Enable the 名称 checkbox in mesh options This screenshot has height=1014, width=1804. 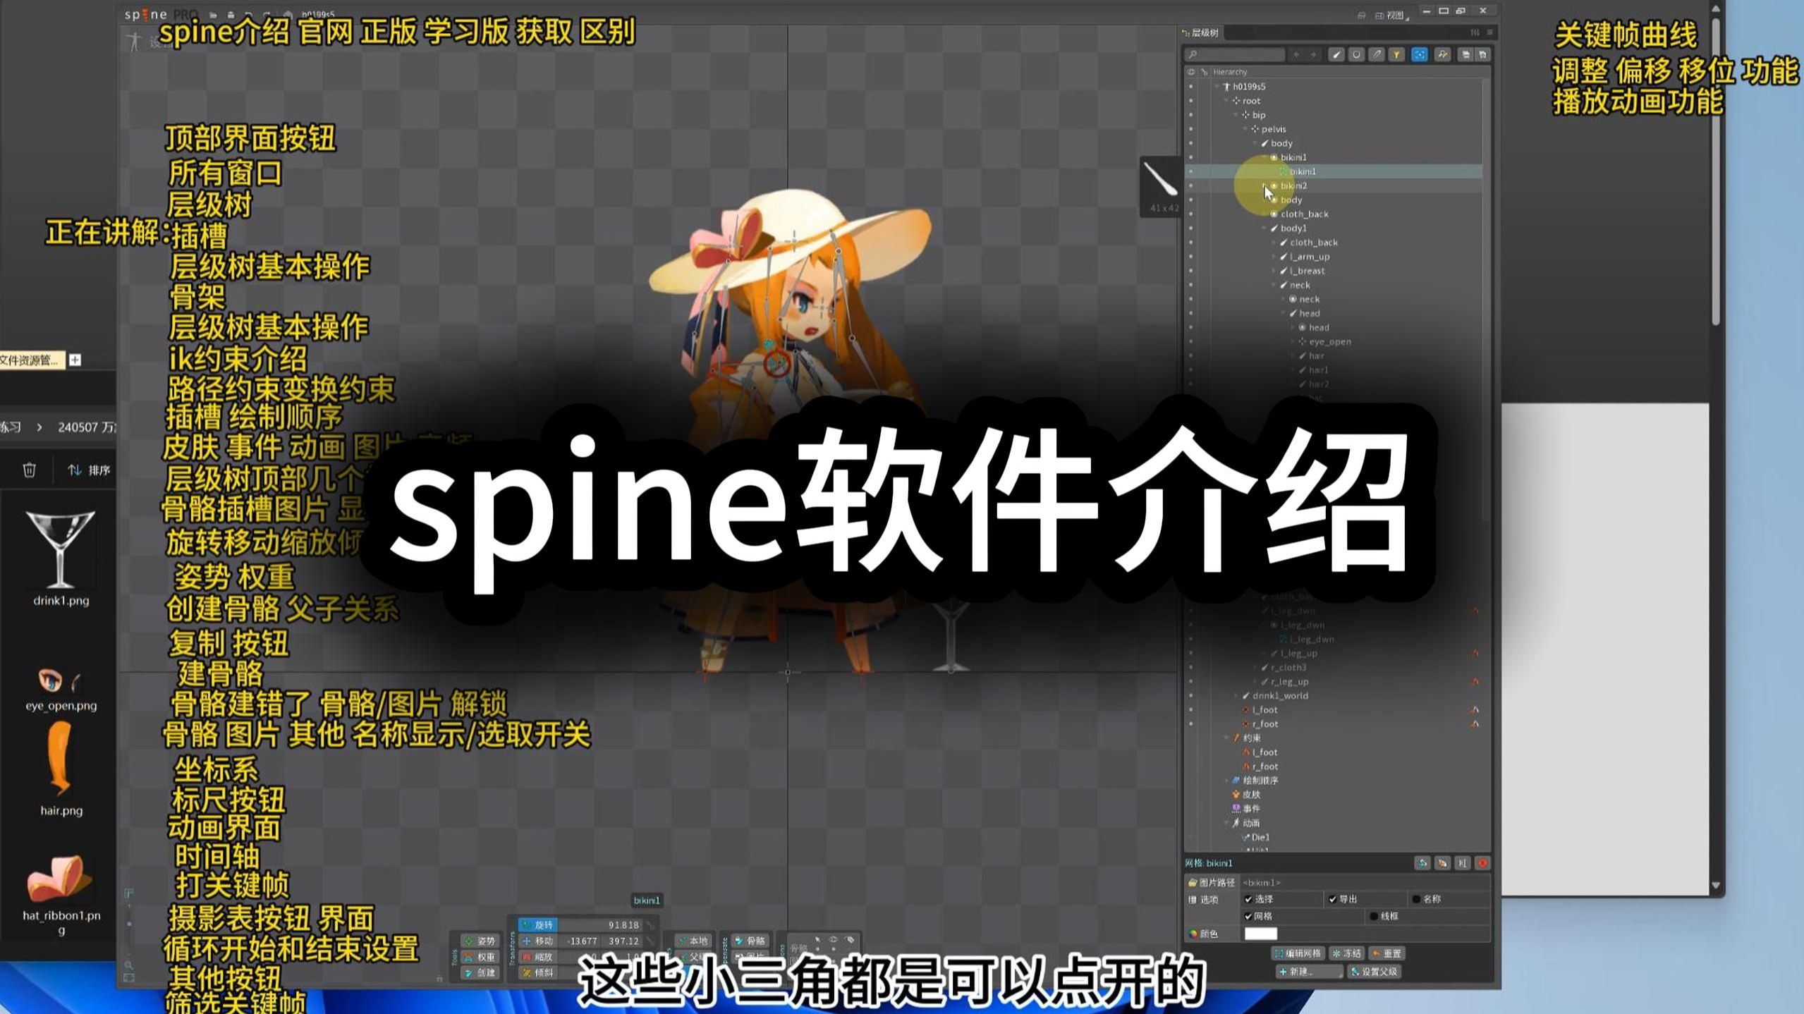(1416, 899)
